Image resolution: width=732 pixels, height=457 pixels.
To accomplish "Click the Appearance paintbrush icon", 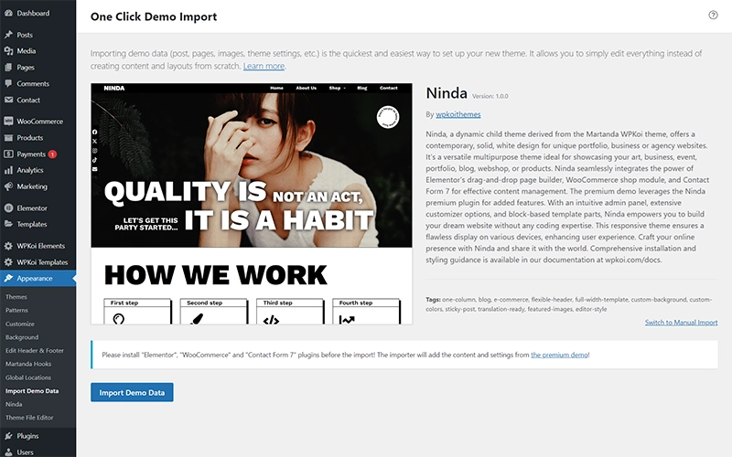I will tap(8, 279).
